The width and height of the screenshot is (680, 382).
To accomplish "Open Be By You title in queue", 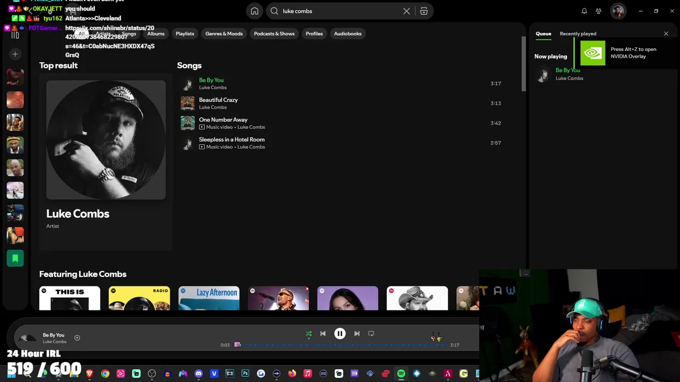I will click(x=567, y=70).
